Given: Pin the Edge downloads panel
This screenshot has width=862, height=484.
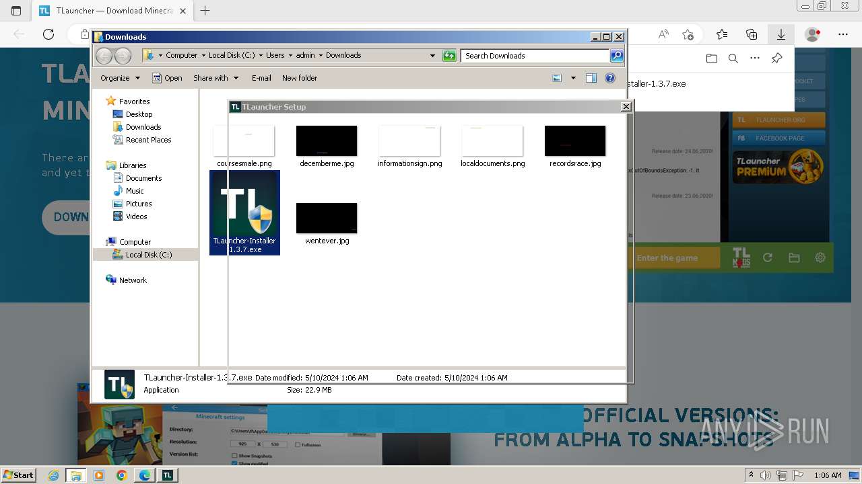Looking at the screenshot, I should [776, 58].
